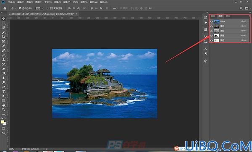Viewport: 252px width, 152px height.
Task: Change the screen mode button
Action: tap(3, 133)
